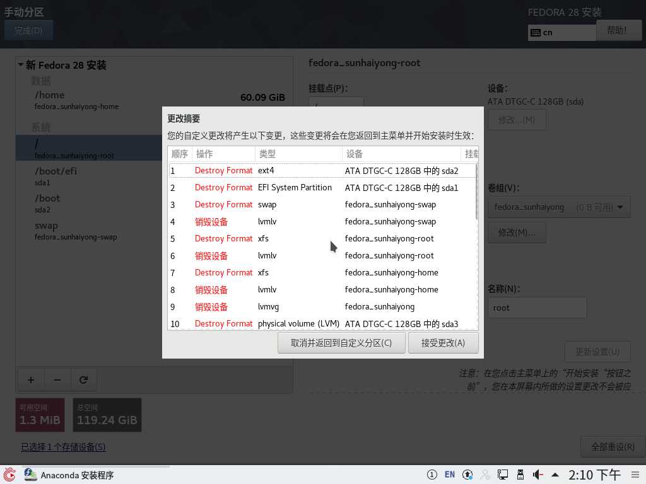Click the disabled user tray icon

(485, 475)
